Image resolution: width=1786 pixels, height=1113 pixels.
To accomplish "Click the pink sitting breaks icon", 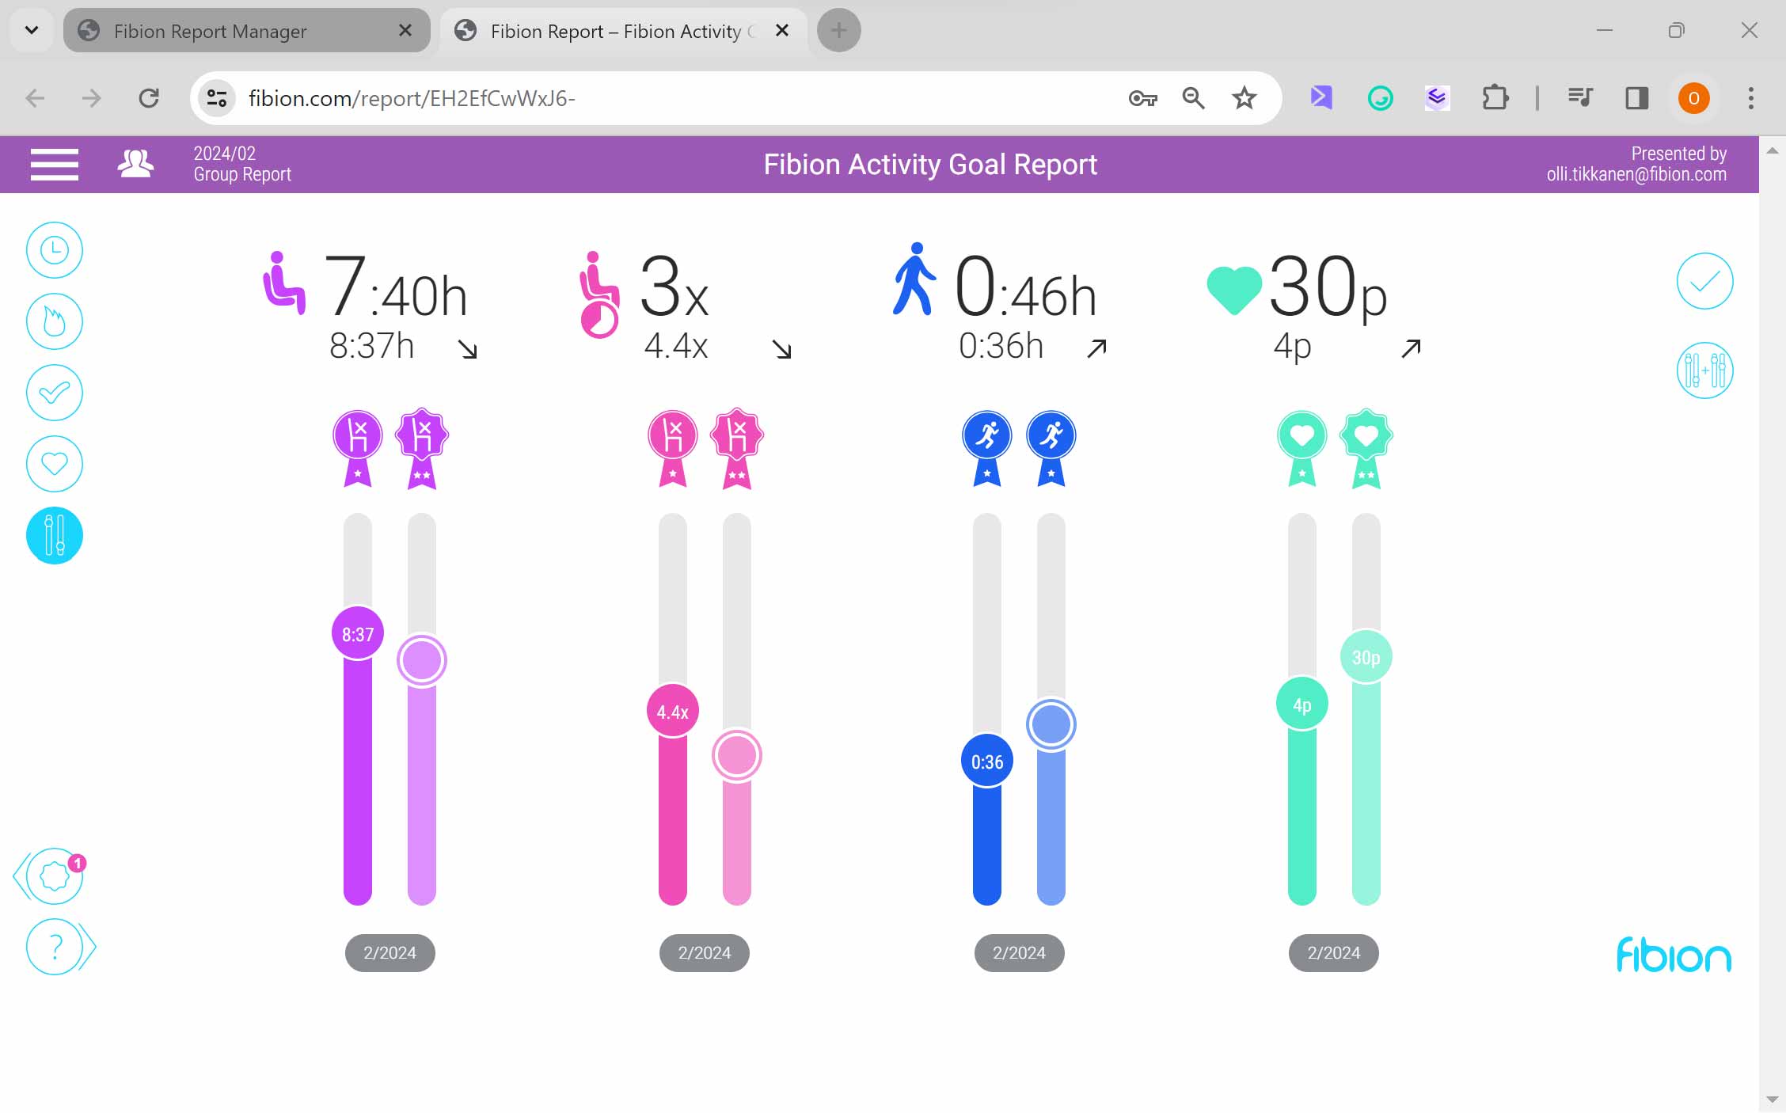I will coord(599,294).
